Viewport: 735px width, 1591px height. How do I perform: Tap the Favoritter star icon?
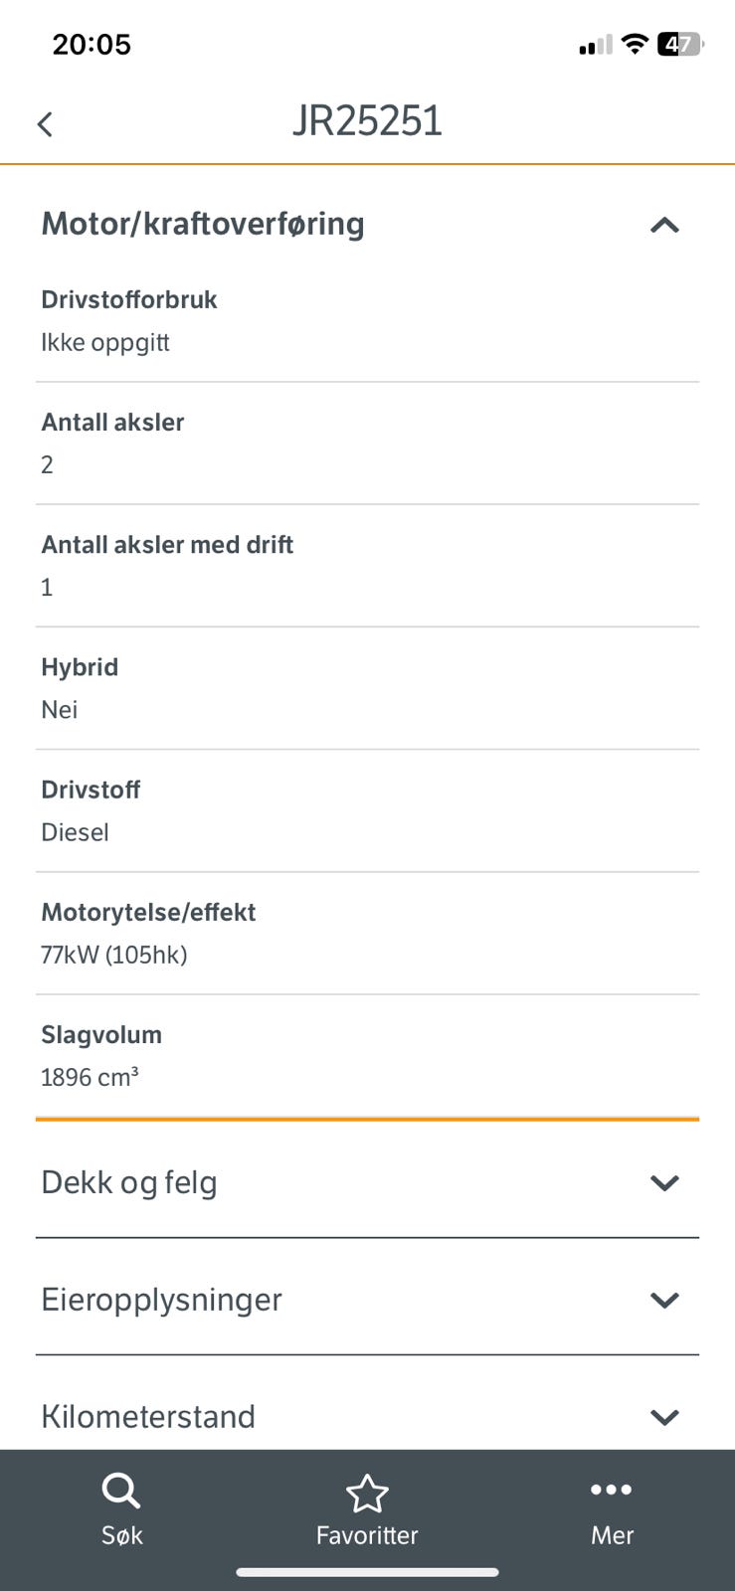pyautogui.click(x=367, y=1494)
